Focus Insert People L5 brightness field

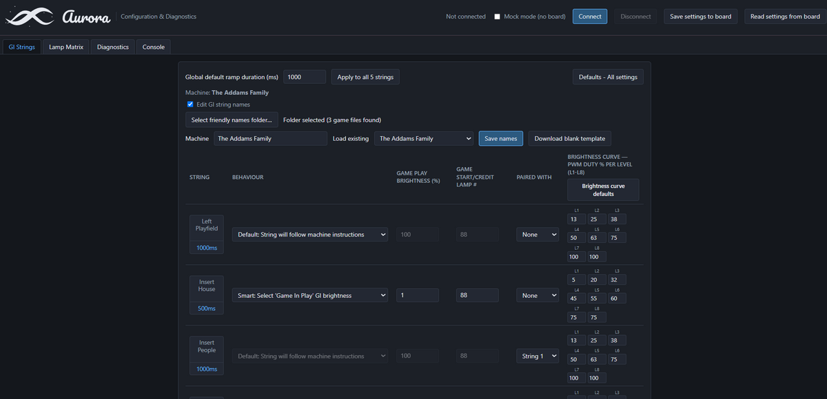click(x=597, y=359)
